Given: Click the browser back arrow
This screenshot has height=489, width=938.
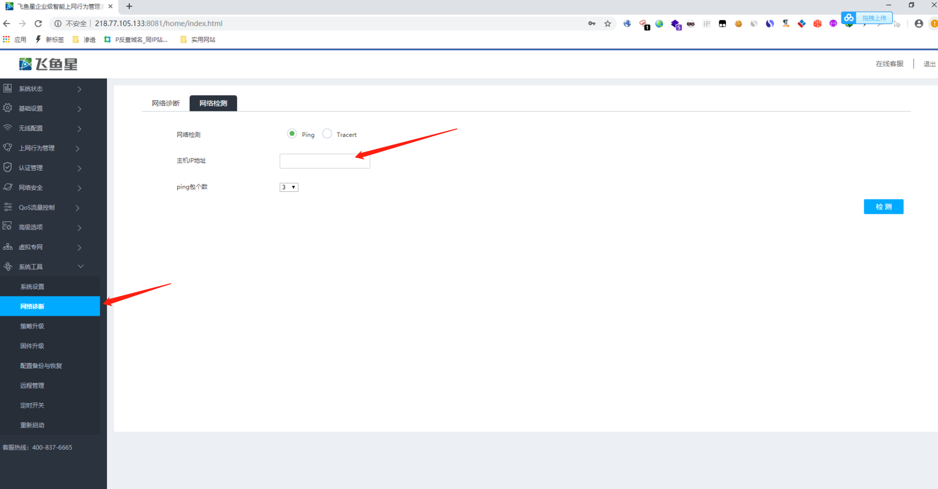Looking at the screenshot, I should [x=7, y=23].
